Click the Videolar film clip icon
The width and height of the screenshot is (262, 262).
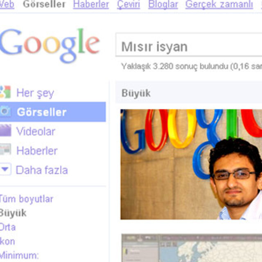(x=5, y=130)
